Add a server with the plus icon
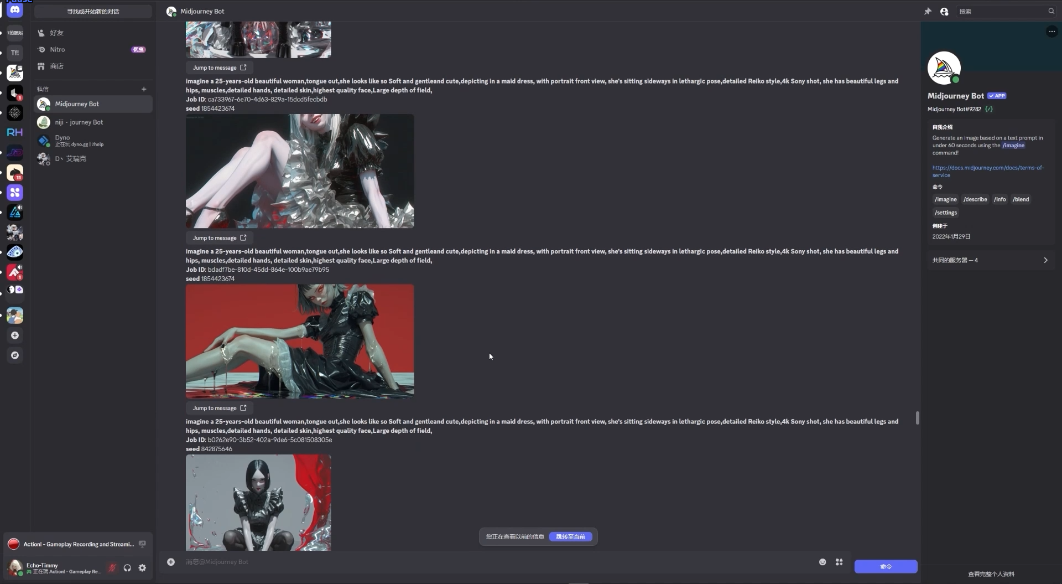This screenshot has width=1062, height=584. [x=15, y=335]
